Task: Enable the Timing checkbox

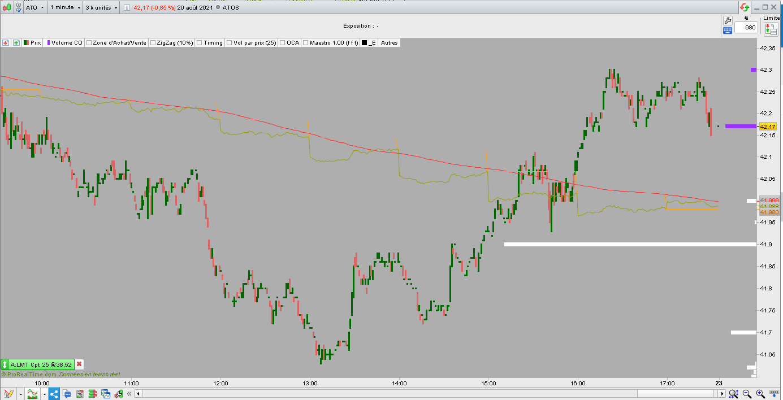Action: (200, 42)
